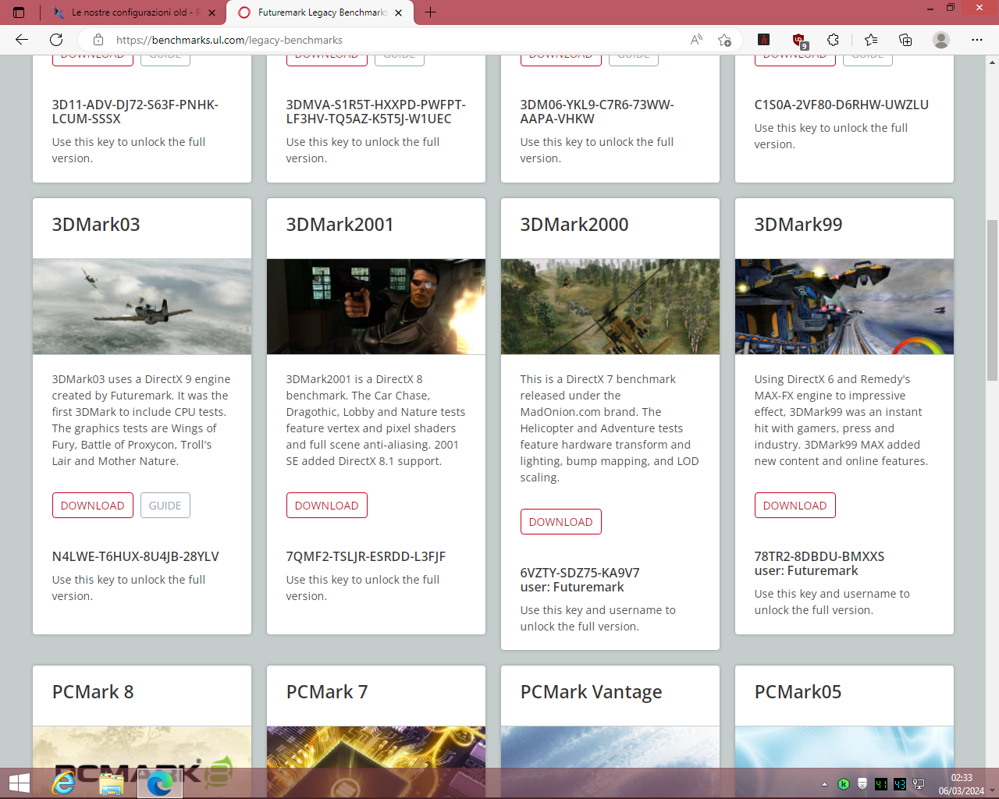999x799 pixels.
Task: Click the 3DMark99 racing thumbnail
Action: coord(844,307)
